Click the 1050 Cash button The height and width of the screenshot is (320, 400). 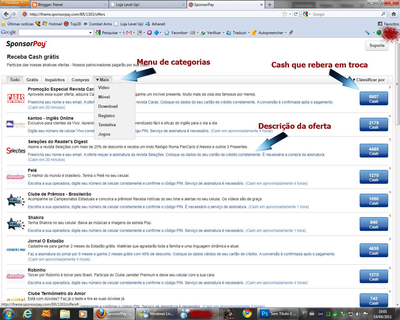[374, 201]
